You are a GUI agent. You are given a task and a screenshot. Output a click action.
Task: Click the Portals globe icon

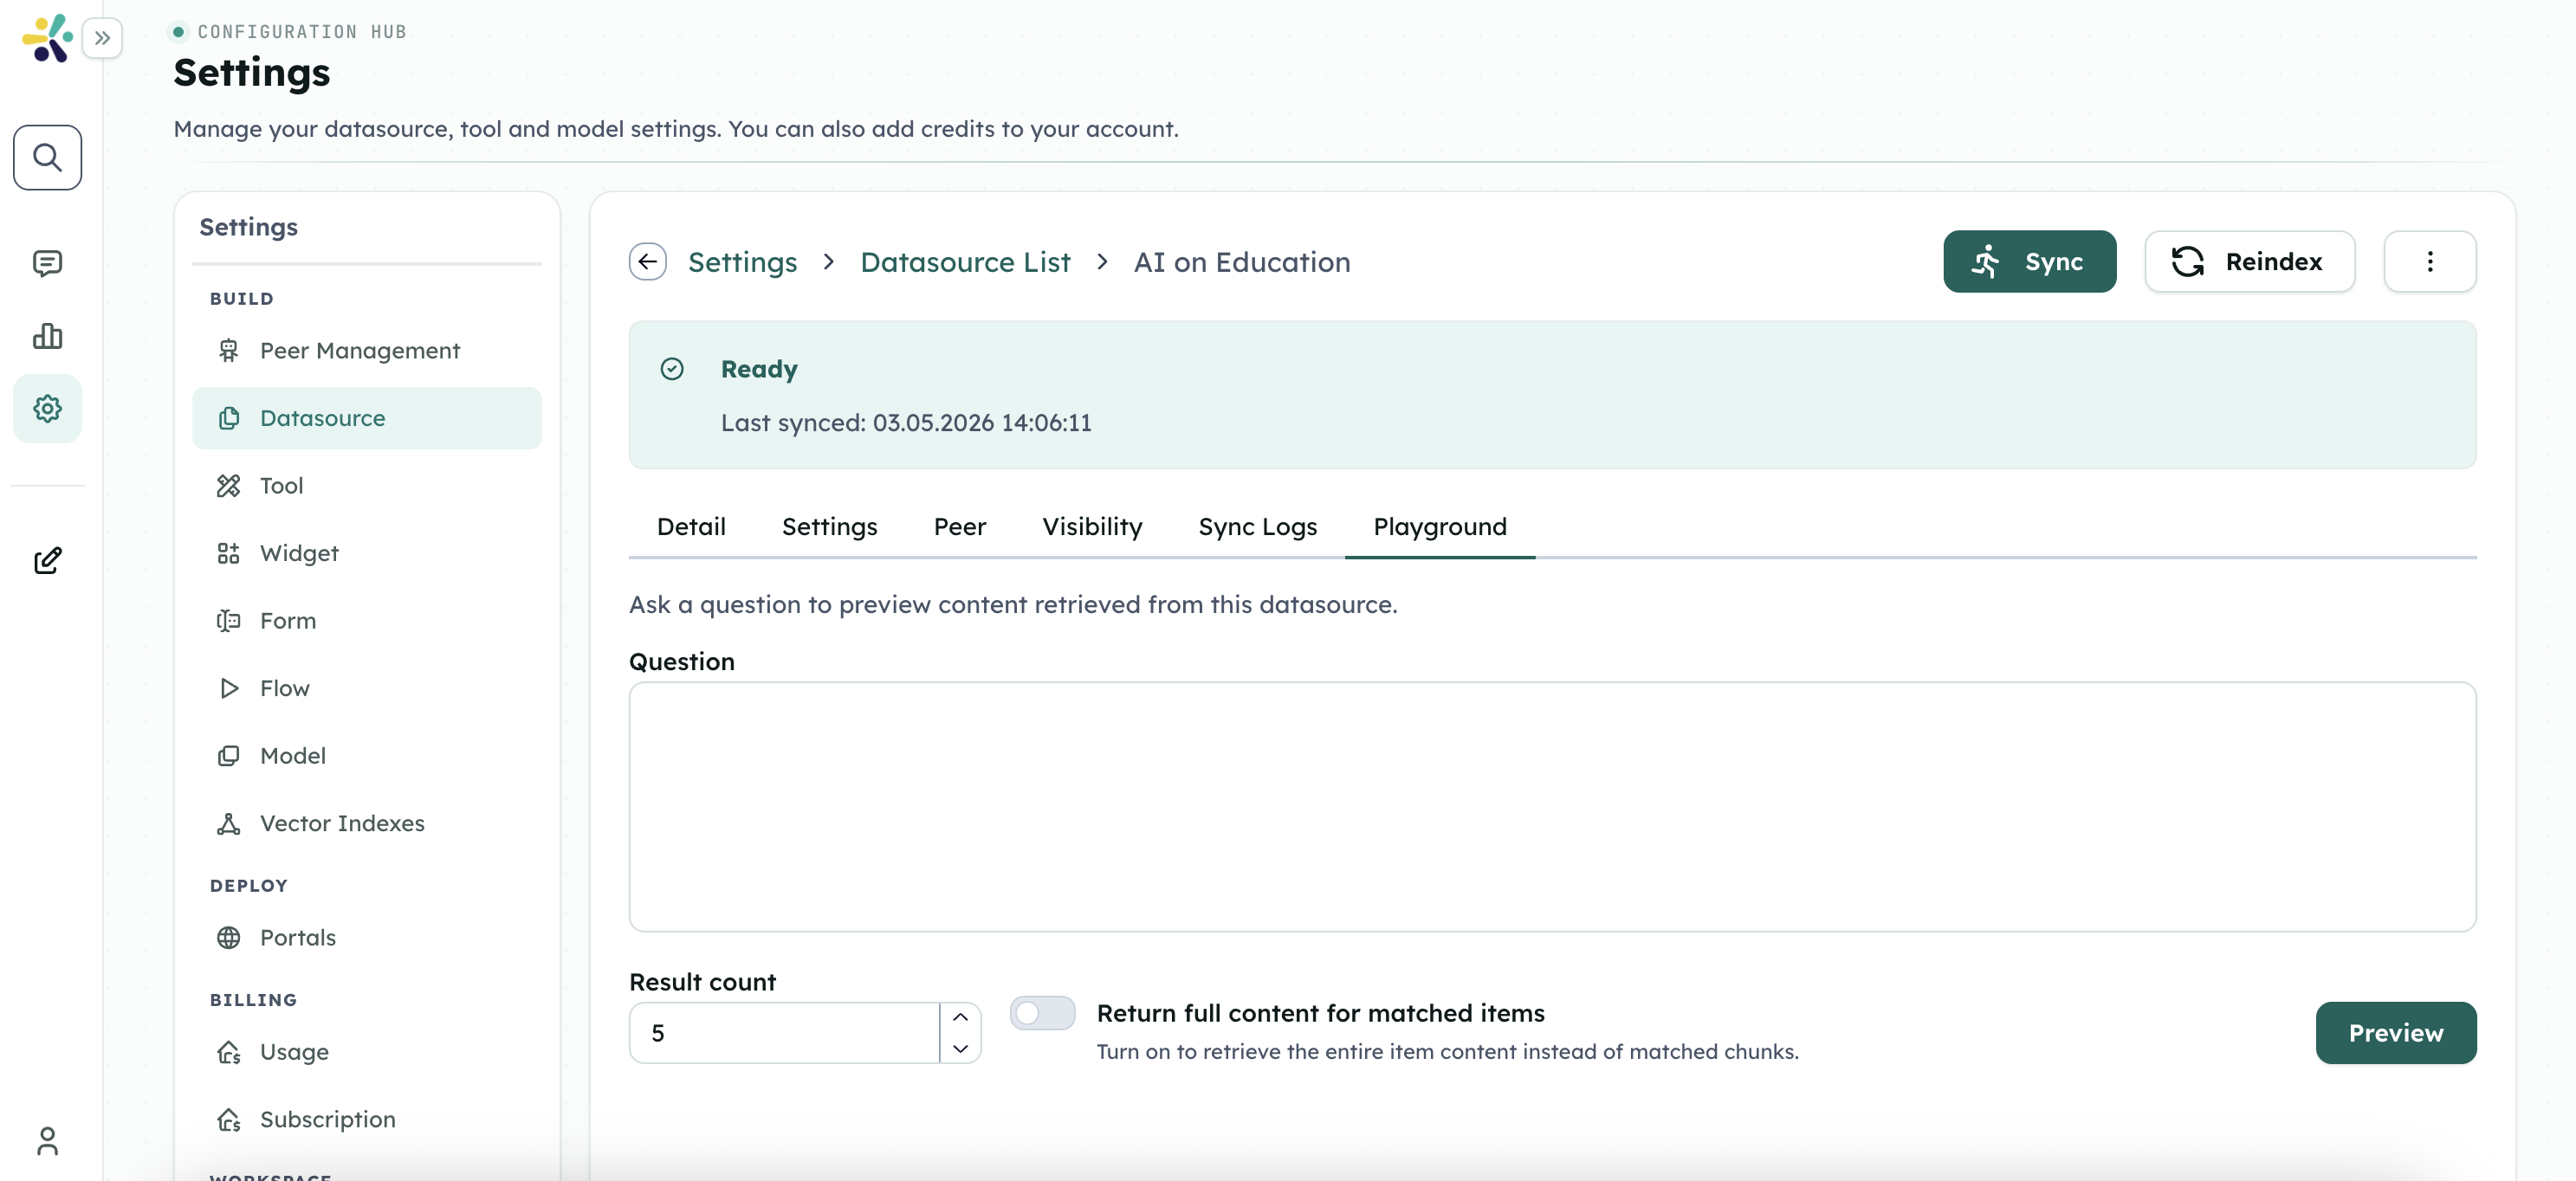(x=228, y=937)
